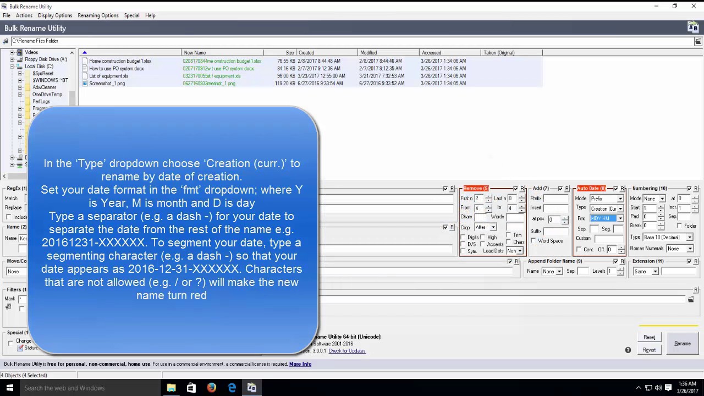
Task: Reset Add (7) group with its R button
Action: tap(567, 189)
